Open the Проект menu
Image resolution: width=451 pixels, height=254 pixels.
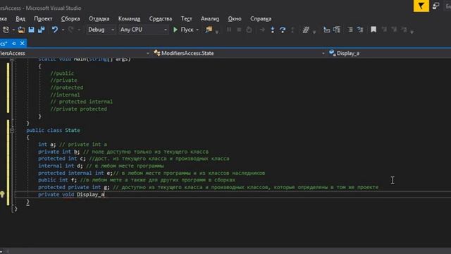point(43,19)
